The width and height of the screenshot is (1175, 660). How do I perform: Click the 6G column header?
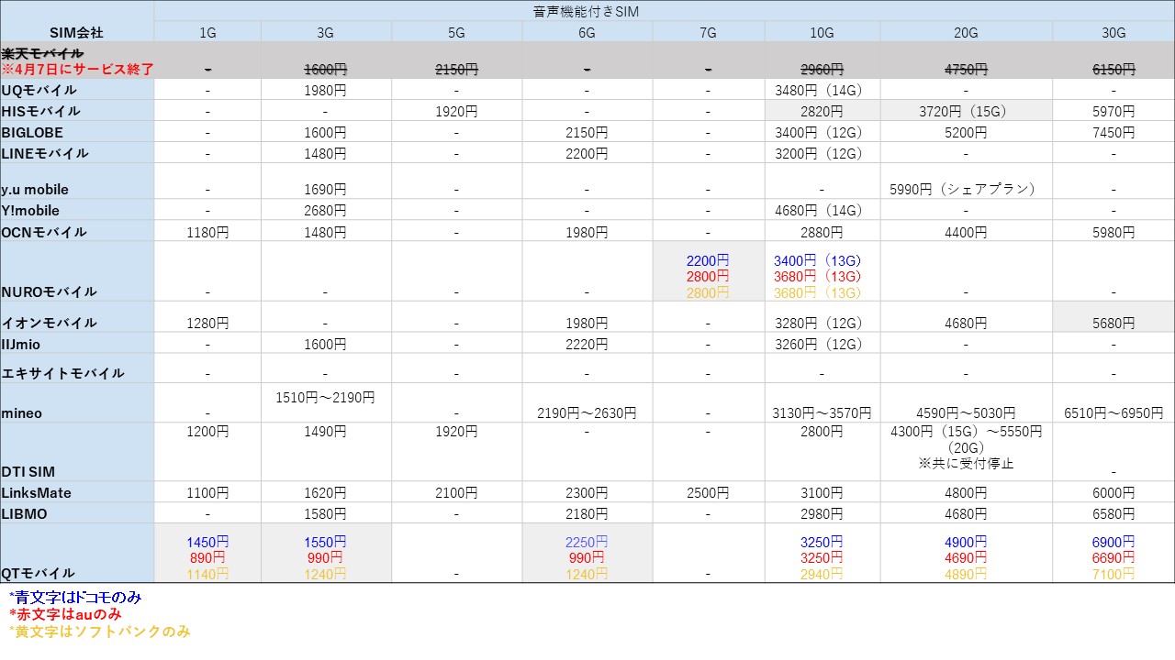tap(587, 32)
